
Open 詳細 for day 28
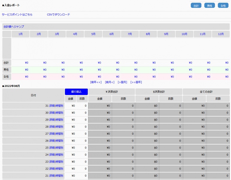pyautogui.click(x=52, y=127)
